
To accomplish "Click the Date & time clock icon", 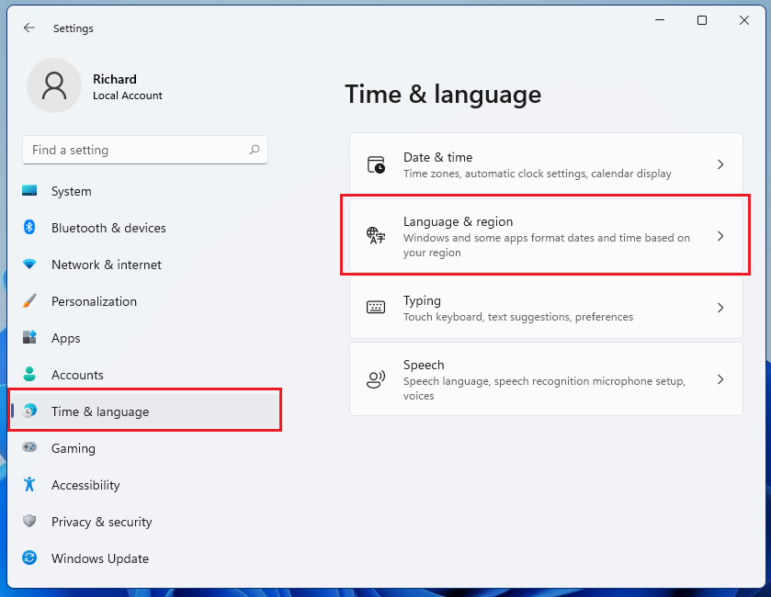I will pos(376,165).
